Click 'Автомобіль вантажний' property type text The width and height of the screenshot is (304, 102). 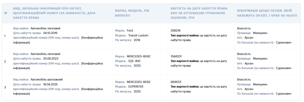(47, 79)
